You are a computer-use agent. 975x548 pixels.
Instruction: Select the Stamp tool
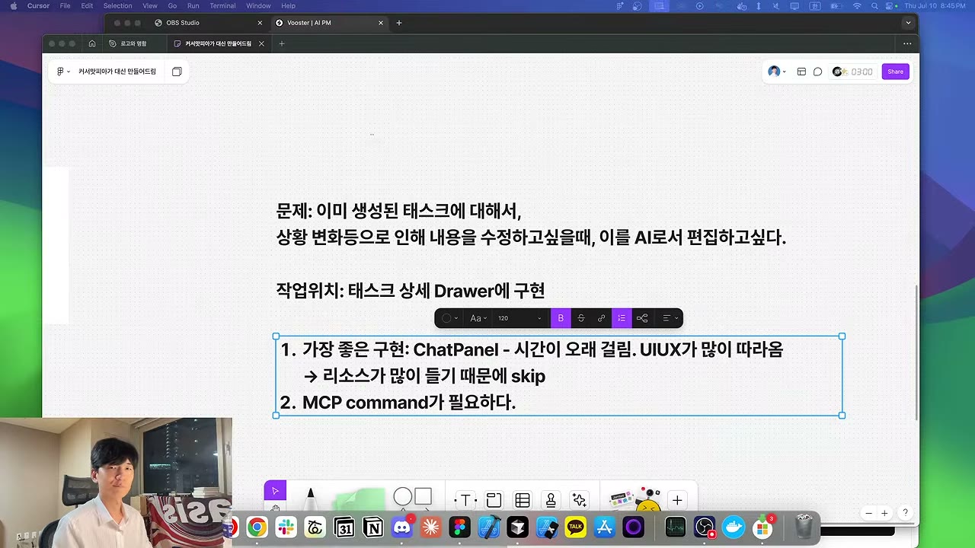click(551, 500)
